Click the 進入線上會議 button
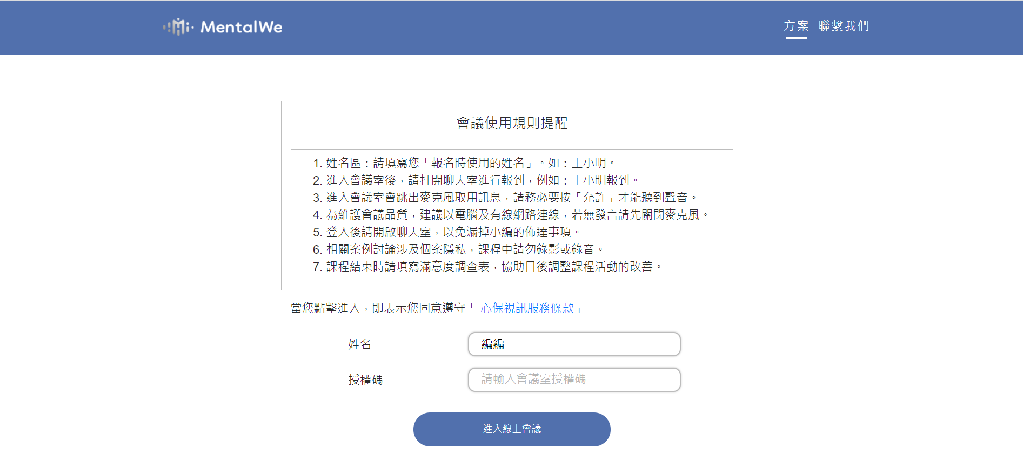 pos(512,429)
